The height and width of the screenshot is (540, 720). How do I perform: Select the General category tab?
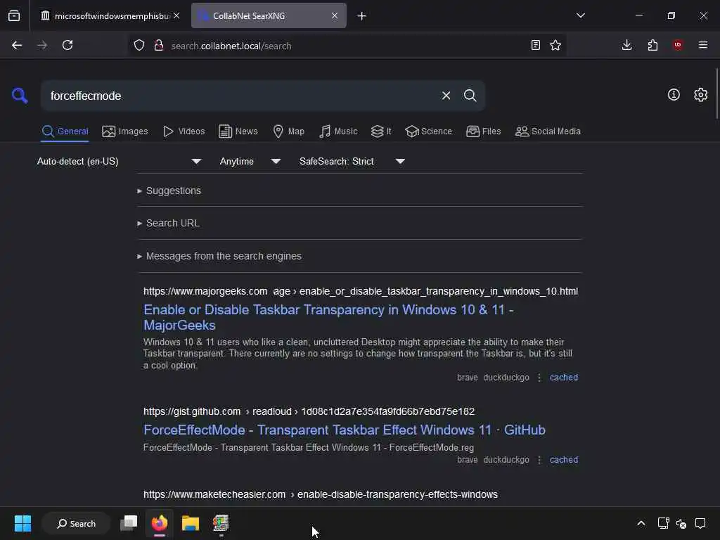(x=65, y=131)
